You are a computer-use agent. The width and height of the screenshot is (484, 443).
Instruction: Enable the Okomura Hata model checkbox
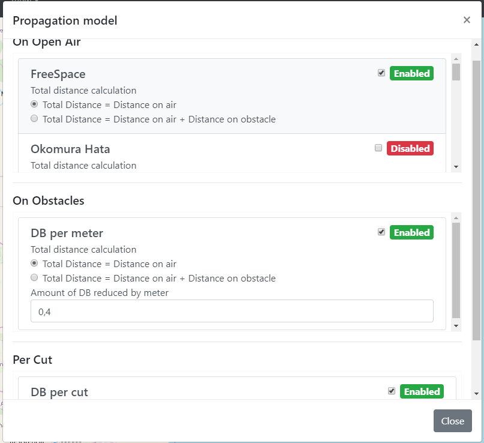pyautogui.click(x=378, y=148)
